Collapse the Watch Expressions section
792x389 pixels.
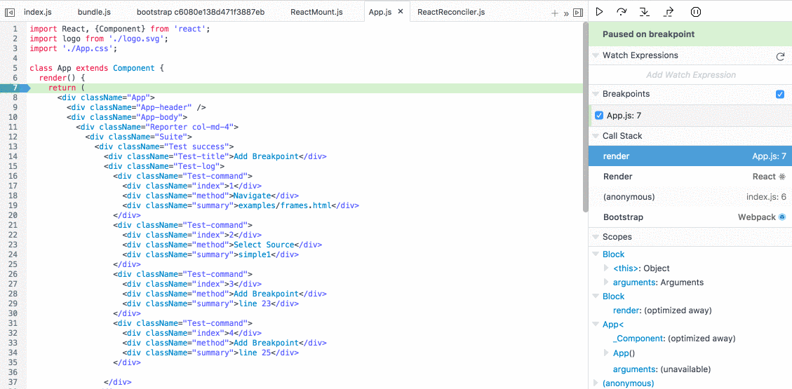[596, 55]
